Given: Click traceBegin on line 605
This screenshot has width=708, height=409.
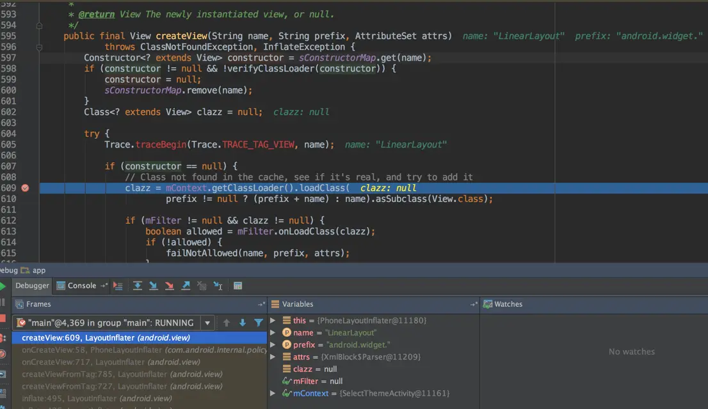Looking at the screenshot, I should [161, 145].
